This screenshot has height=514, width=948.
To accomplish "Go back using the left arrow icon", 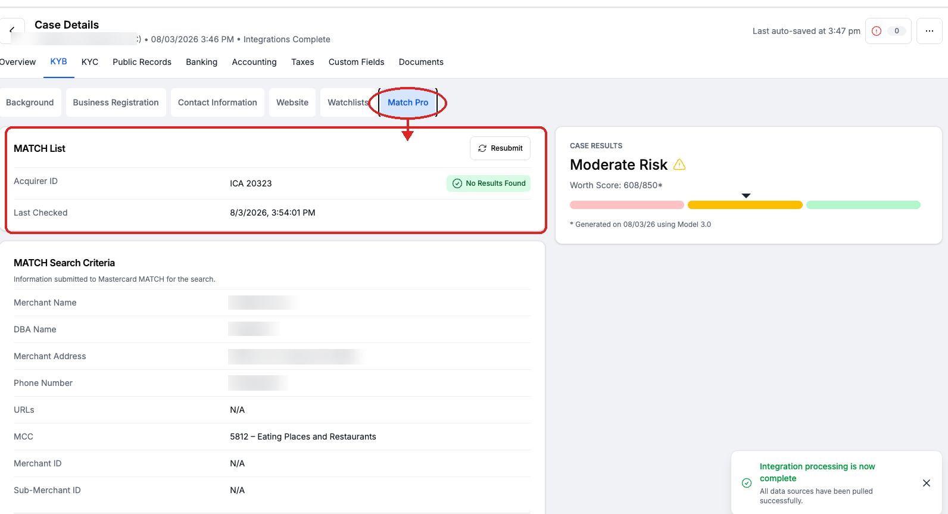I will pyautogui.click(x=12, y=30).
